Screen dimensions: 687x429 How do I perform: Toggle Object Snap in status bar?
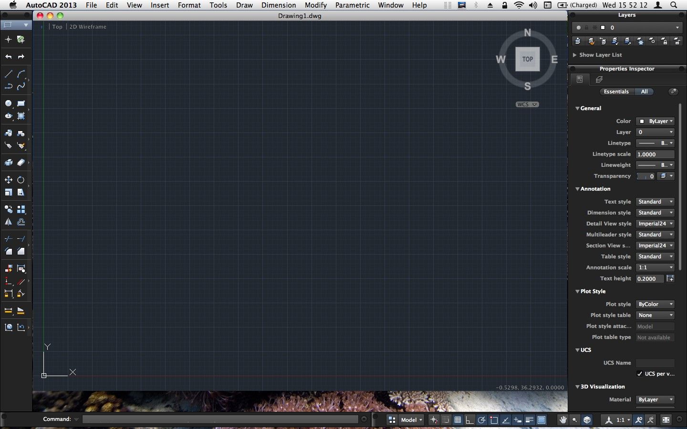[494, 420]
